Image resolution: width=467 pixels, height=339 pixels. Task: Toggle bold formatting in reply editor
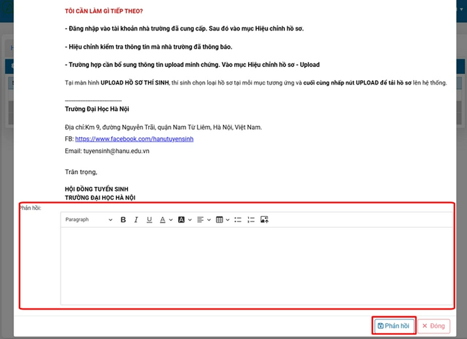[x=123, y=220]
